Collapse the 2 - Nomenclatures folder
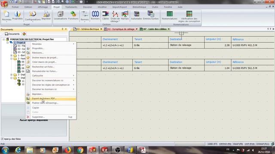275x154 pixels. click(x=12, y=59)
